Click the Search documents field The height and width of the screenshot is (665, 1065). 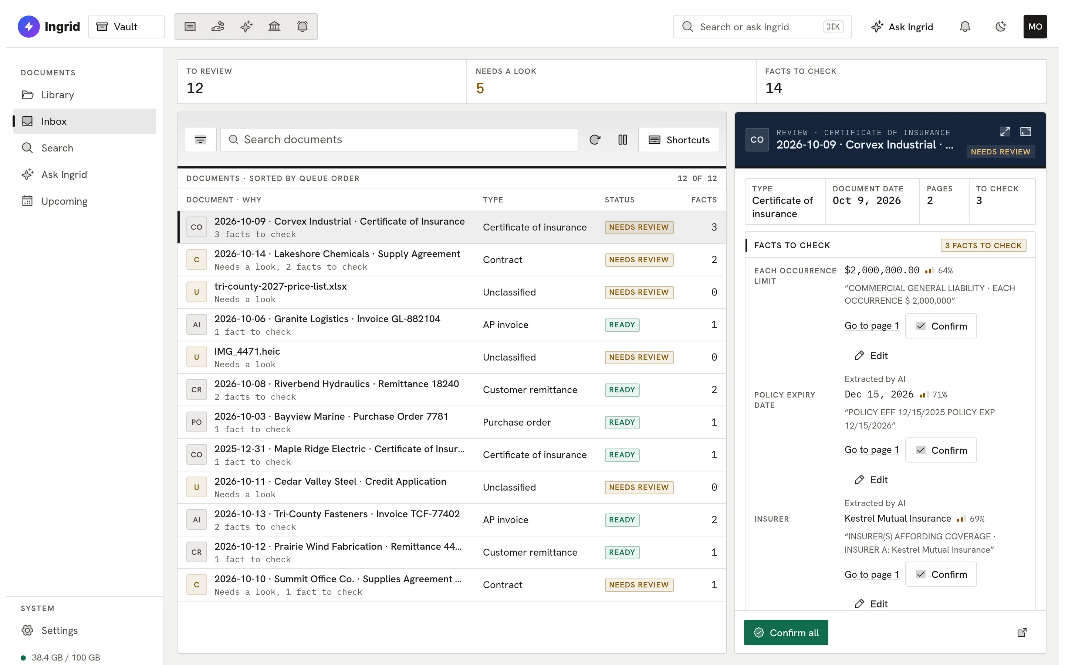point(399,140)
